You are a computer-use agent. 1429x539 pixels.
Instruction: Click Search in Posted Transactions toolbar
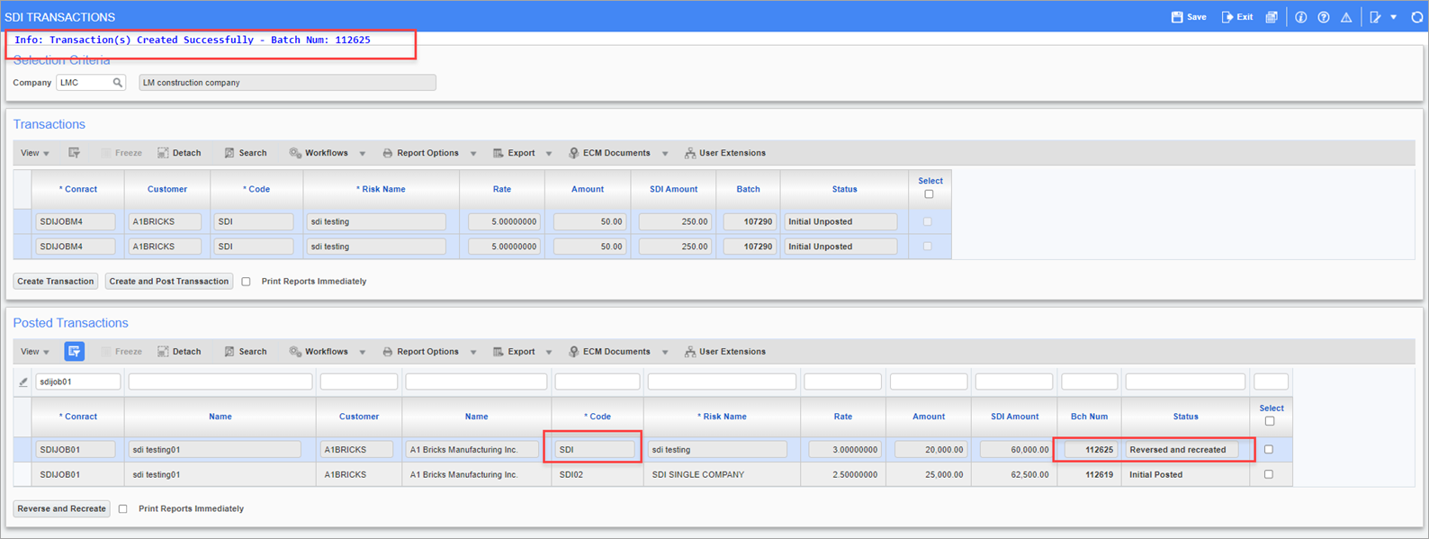tap(245, 352)
